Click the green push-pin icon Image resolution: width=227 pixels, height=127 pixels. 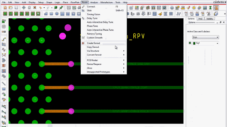tap(61, 8)
